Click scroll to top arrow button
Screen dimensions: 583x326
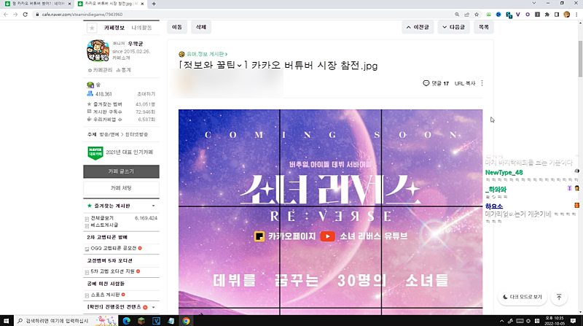(x=559, y=297)
